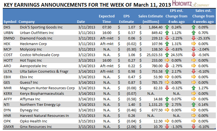The width and height of the screenshot is (217, 131).
Task: Click the Expected Time column header
Action: [107, 19]
